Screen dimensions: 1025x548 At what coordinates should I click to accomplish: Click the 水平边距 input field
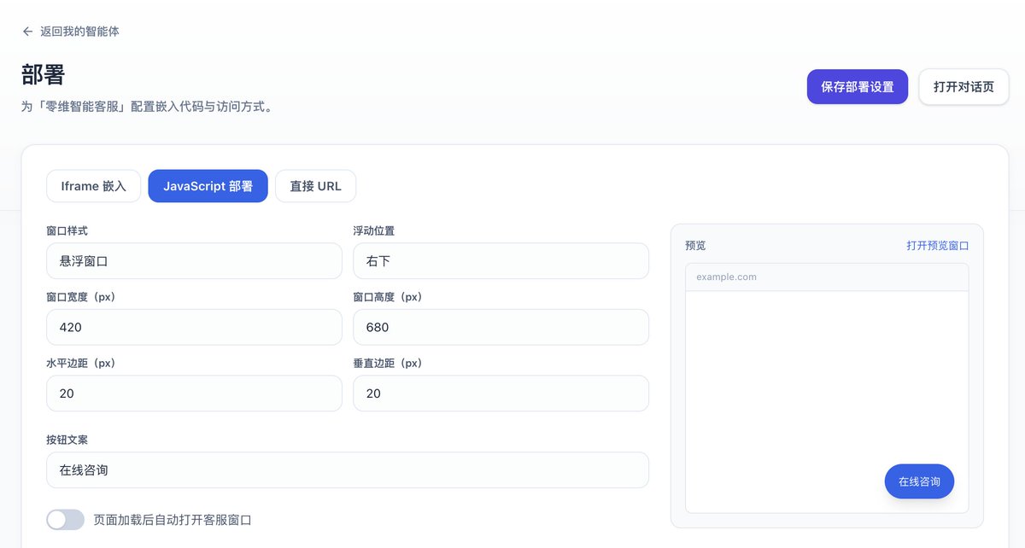(x=194, y=394)
